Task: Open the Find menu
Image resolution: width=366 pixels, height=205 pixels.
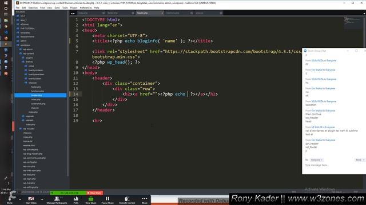Action: click(x=42, y=7)
